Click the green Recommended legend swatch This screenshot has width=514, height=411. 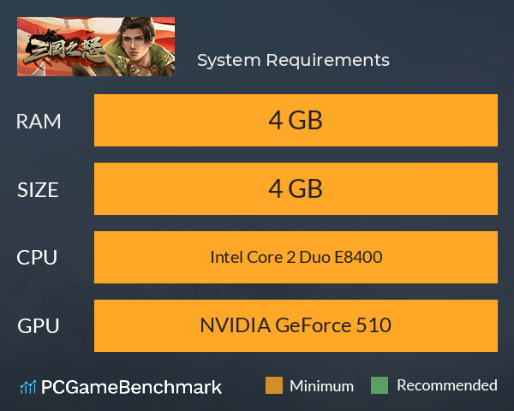[380, 385]
